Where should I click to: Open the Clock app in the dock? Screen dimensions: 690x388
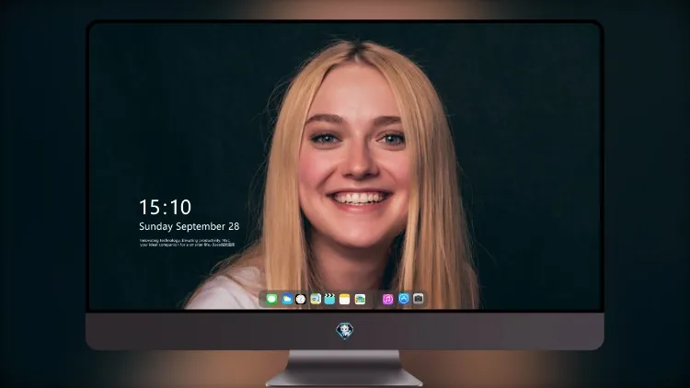tap(301, 299)
